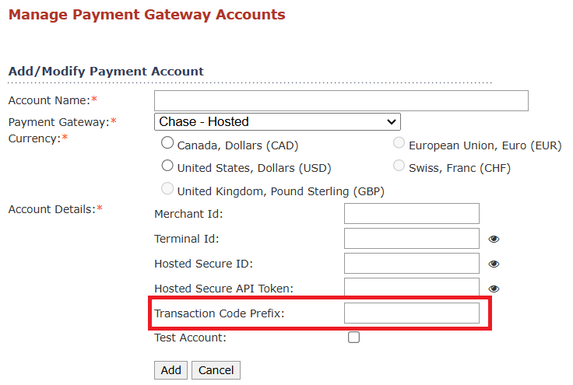
Task: Enable the Test Account checkbox
Action: click(353, 338)
